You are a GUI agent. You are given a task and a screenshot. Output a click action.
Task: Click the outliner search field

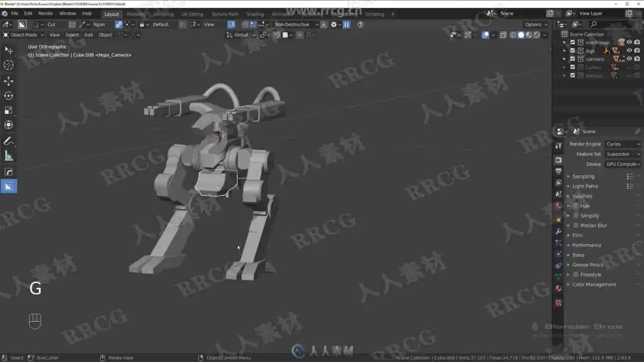[614, 24]
